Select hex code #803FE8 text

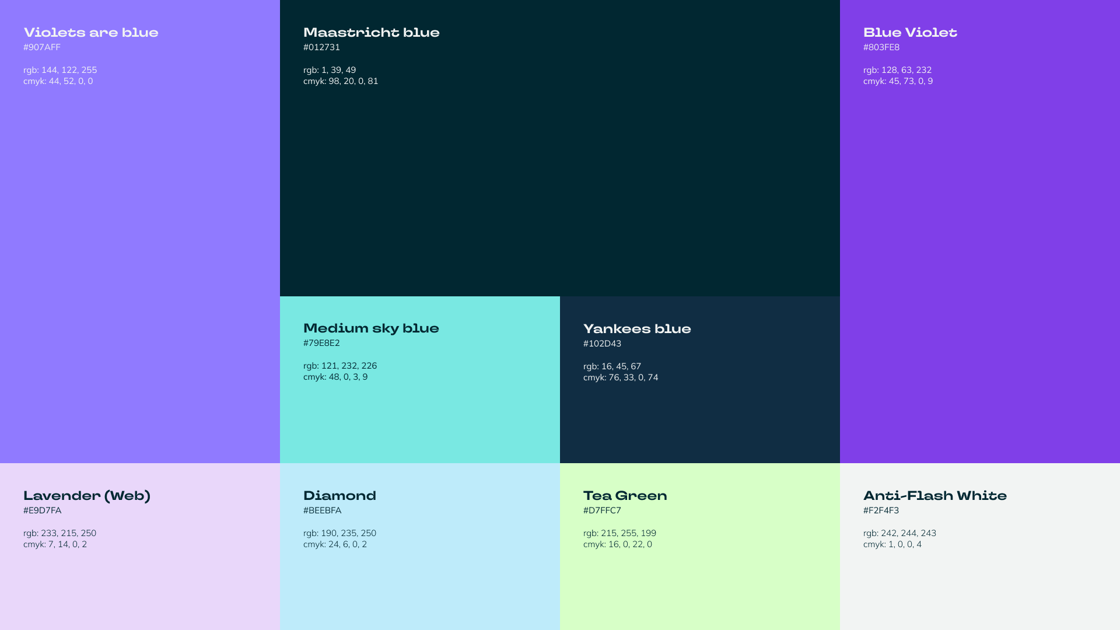pyautogui.click(x=881, y=47)
